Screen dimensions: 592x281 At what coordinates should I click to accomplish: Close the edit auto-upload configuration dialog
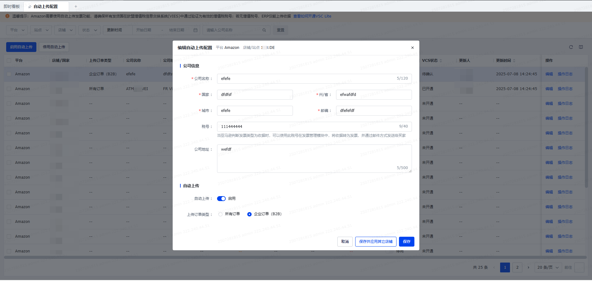point(413,48)
